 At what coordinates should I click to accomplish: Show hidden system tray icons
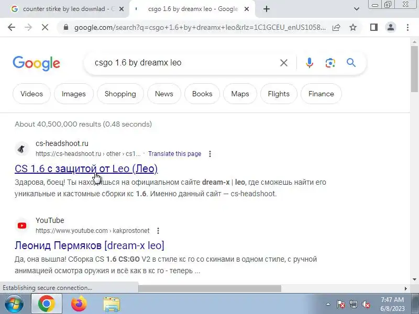pos(328,304)
